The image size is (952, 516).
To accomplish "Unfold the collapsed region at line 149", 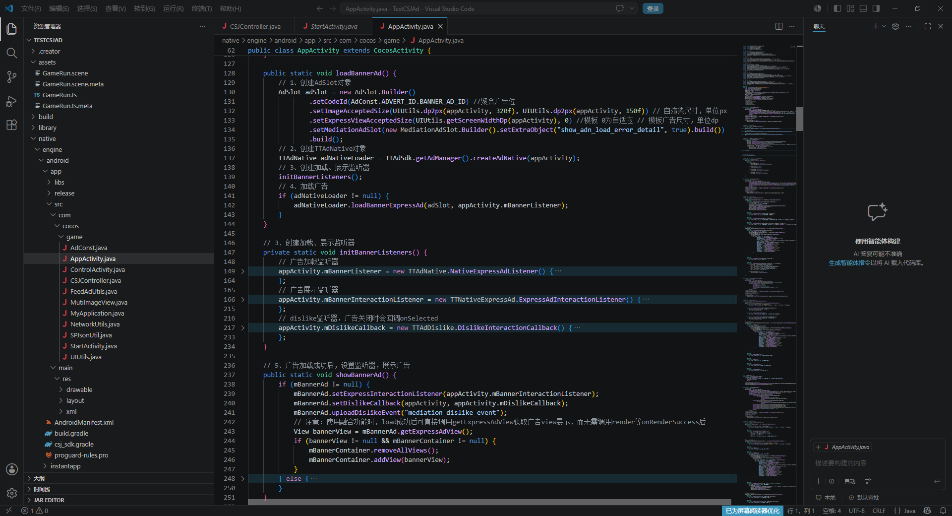I will point(242,271).
